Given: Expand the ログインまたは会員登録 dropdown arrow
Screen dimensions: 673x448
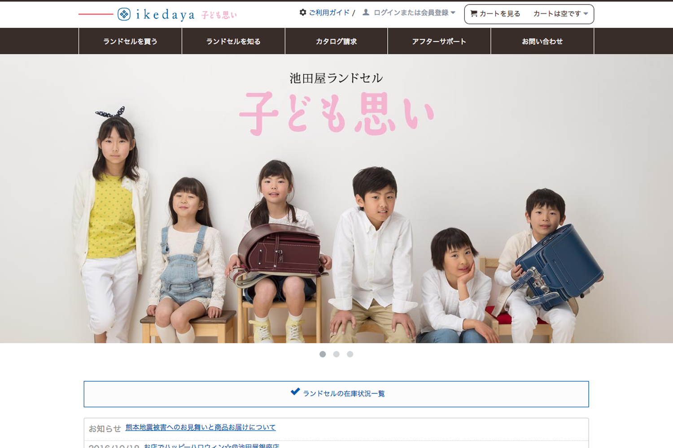Looking at the screenshot, I should 453,13.
